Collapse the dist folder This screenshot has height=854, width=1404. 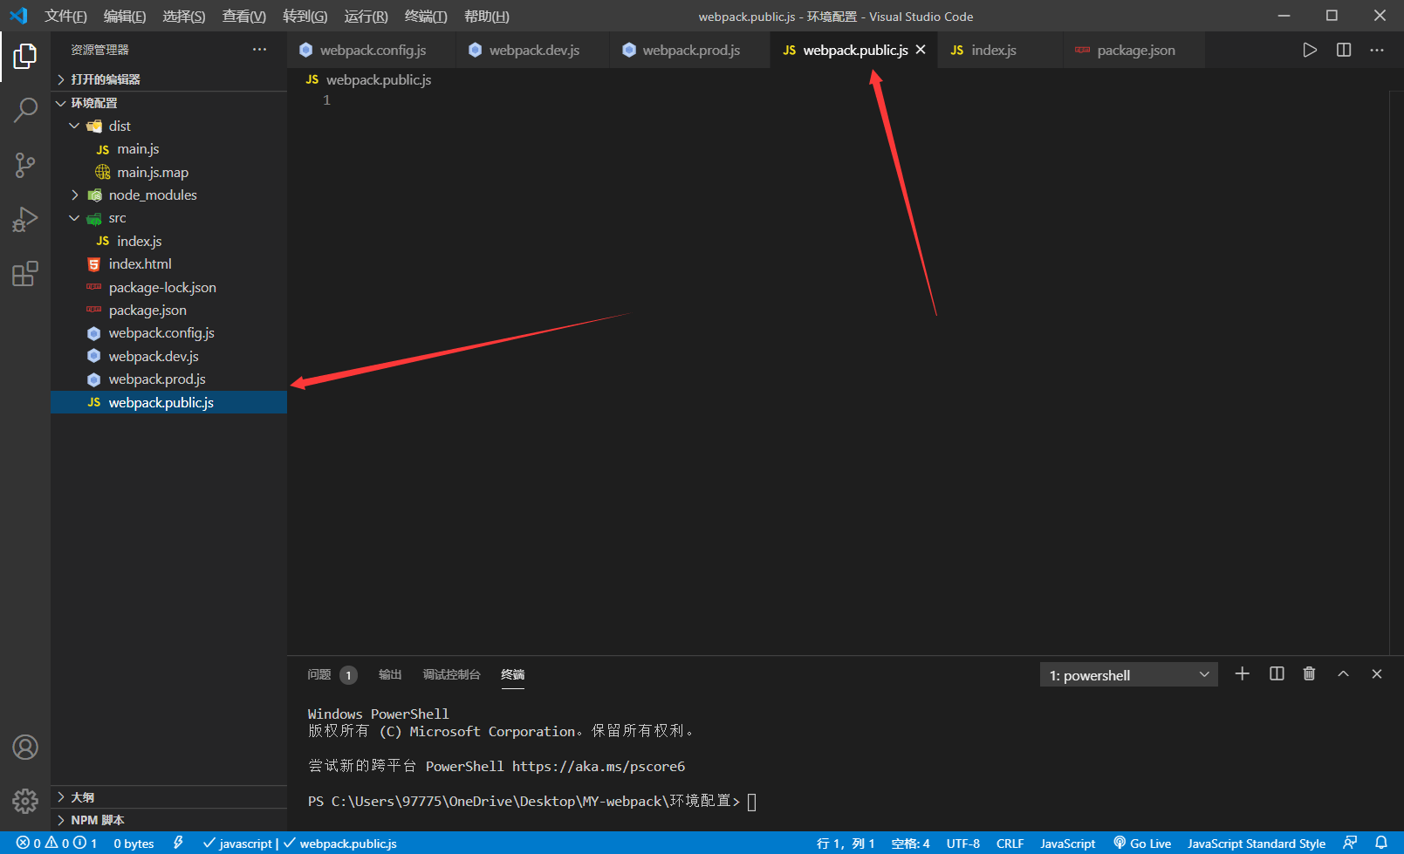coord(168,126)
